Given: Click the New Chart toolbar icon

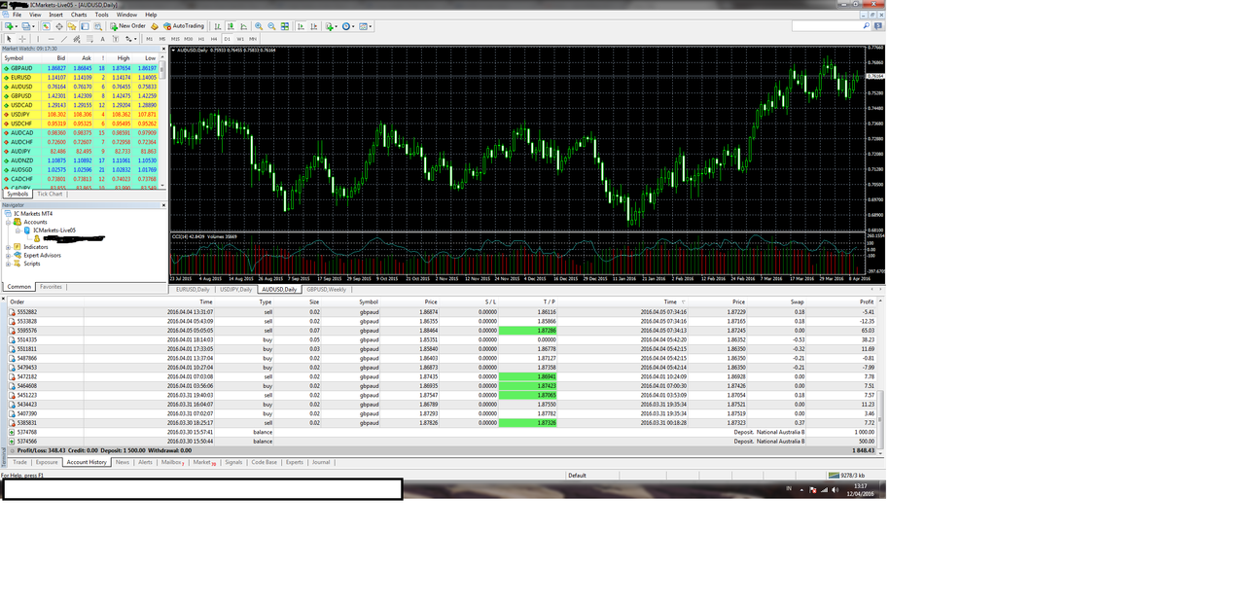Looking at the screenshot, I should point(8,26).
